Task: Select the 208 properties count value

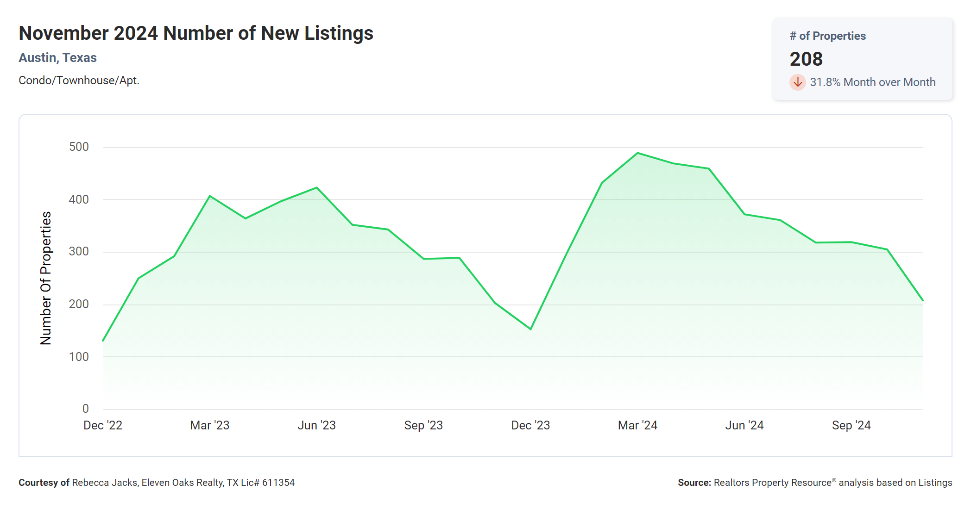Action: click(806, 59)
